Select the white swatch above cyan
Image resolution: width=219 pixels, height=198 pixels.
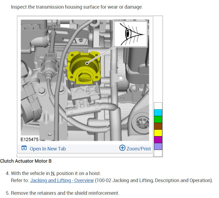click(158, 106)
